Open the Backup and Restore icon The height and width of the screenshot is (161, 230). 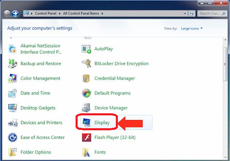click(x=12, y=63)
